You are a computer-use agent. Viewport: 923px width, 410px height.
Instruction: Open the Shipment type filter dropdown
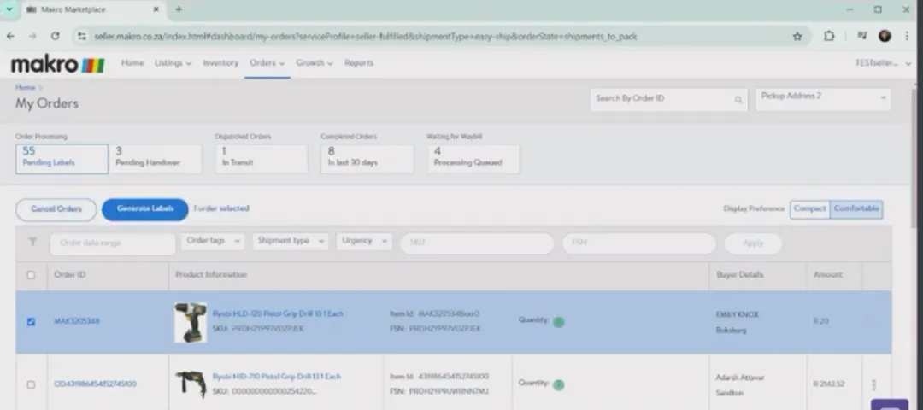pyautogui.click(x=291, y=241)
